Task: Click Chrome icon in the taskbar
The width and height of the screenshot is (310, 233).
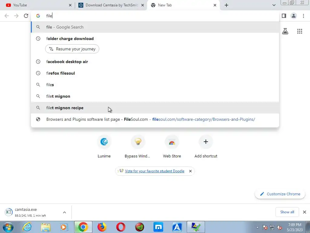Action: click(x=83, y=227)
